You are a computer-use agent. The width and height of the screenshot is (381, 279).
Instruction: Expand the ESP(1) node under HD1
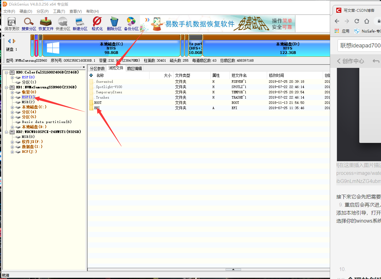tap(12, 97)
